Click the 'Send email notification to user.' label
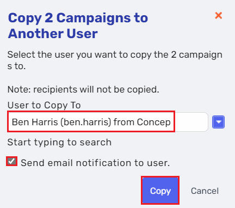Image resolution: width=235 pixels, height=208 pixels. 95,163
